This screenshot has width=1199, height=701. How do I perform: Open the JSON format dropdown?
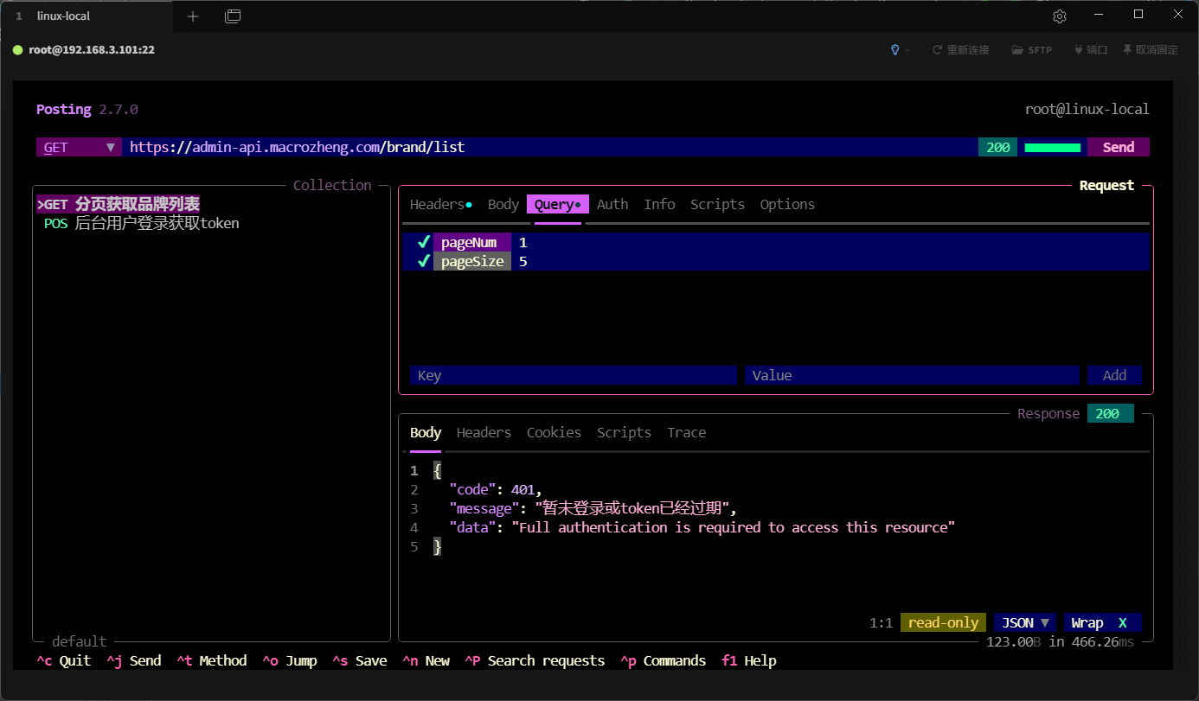click(1025, 622)
